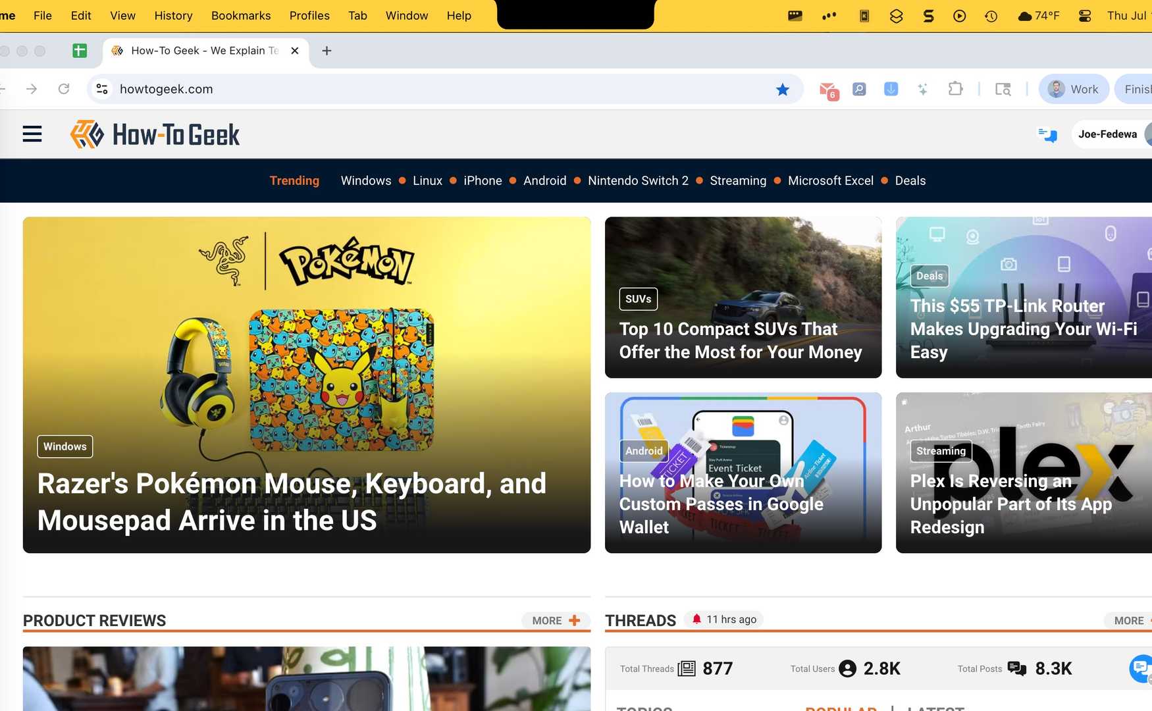
Task: Open the hamburger menu on How-To Geek
Action: tap(32, 134)
